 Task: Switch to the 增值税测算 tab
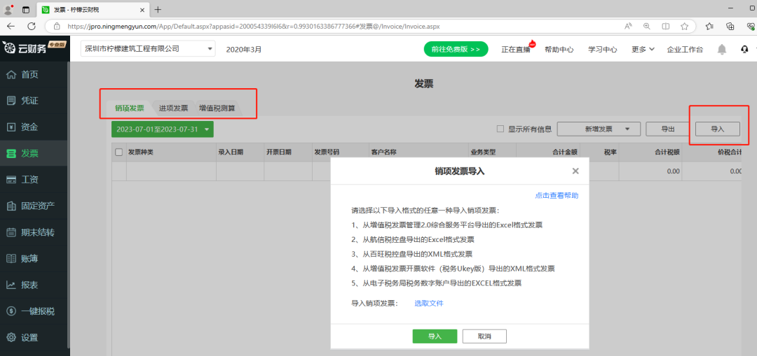217,108
